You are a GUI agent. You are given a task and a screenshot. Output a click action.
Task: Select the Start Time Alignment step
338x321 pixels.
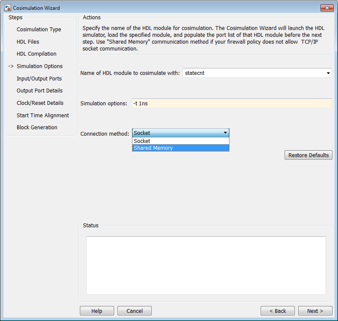point(43,115)
